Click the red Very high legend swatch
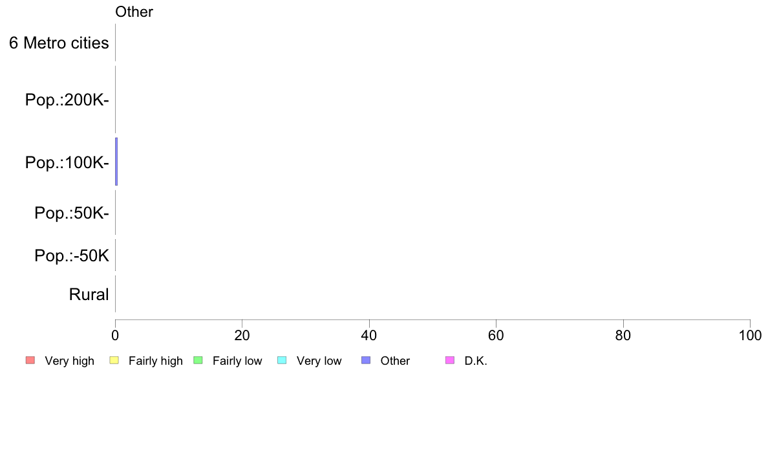 tap(30, 360)
